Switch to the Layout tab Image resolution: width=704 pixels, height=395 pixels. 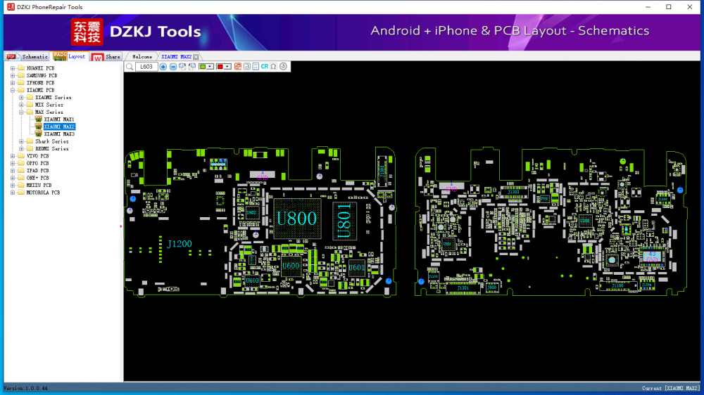tap(69, 56)
